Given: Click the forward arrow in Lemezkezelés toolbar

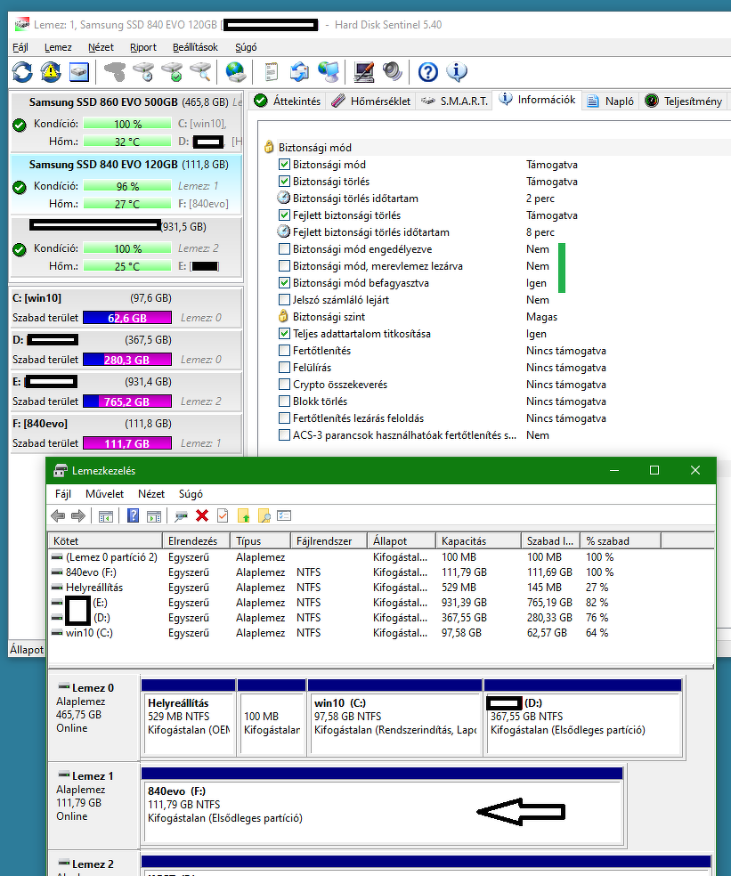Looking at the screenshot, I should tap(78, 515).
